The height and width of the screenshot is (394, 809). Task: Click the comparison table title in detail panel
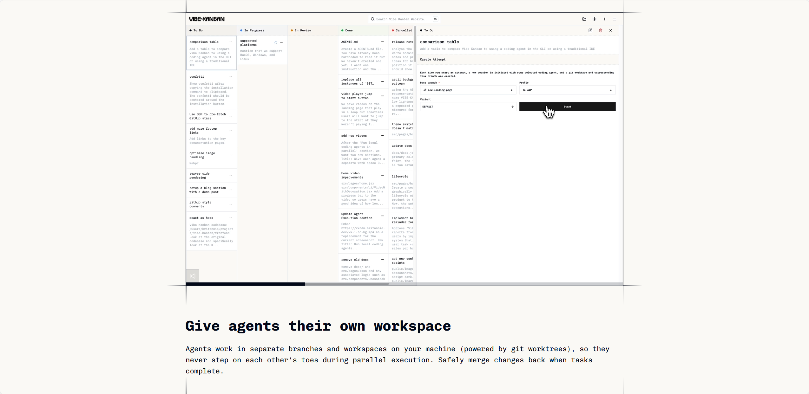click(x=439, y=42)
